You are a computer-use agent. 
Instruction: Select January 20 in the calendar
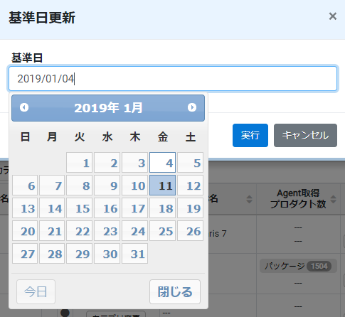25,231
